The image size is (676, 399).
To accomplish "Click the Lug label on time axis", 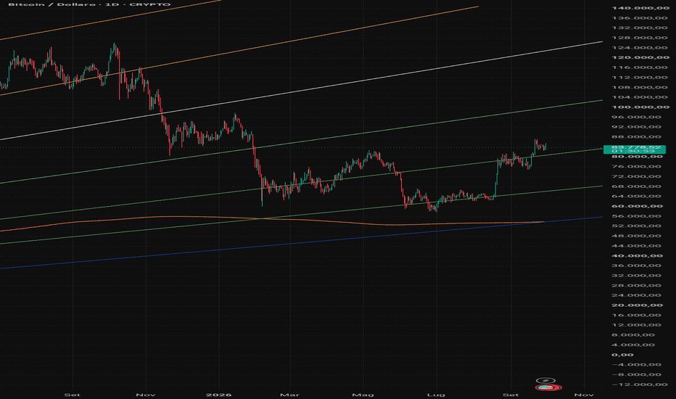I will (435, 395).
